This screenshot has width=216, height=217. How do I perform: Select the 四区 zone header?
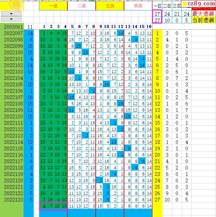click(138, 6)
